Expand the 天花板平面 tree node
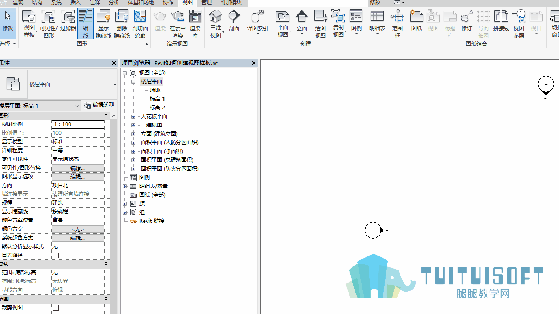This screenshot has width=559, height=314. pyautogui.click(x=134, y=116)
